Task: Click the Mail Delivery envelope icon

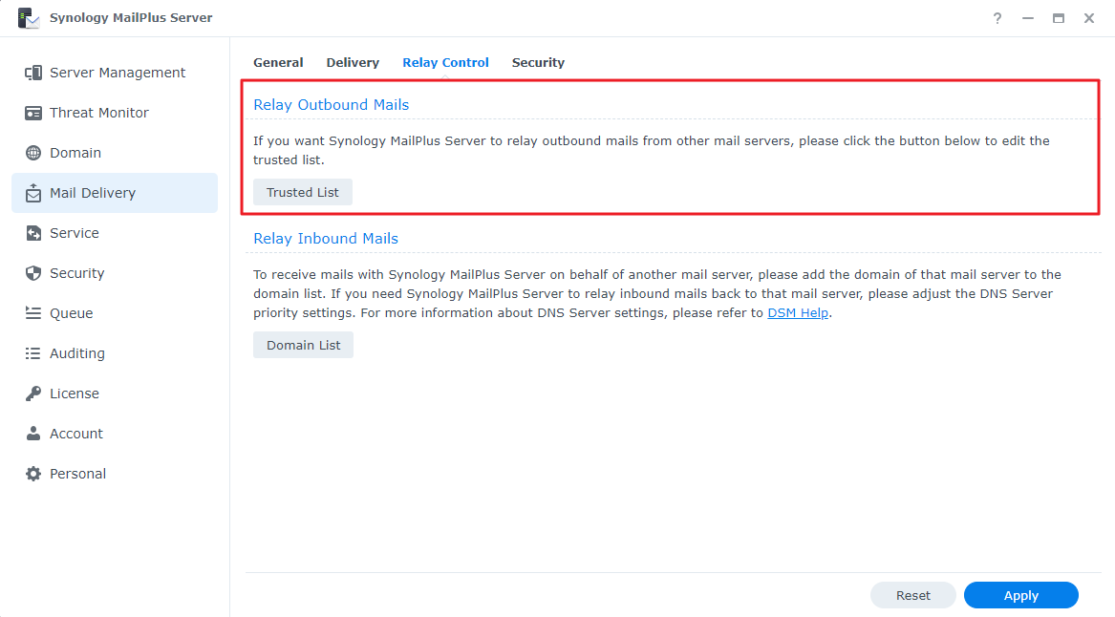Action: pyautogui.click(x=33, y=193)
